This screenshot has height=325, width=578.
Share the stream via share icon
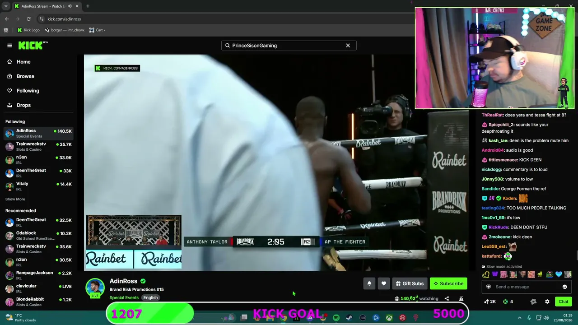point(447,298)
